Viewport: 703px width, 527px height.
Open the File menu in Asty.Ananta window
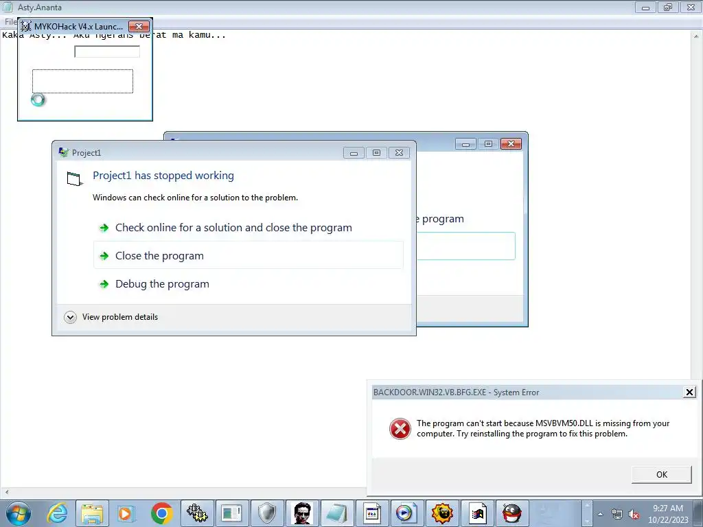(x=10, y=21)
